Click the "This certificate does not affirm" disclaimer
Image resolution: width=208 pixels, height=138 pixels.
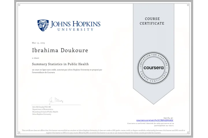click(x=103, y=131)
